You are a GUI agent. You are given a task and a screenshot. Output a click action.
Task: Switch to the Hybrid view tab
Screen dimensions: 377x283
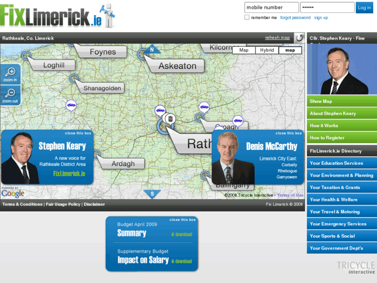(x=267, y=50)
